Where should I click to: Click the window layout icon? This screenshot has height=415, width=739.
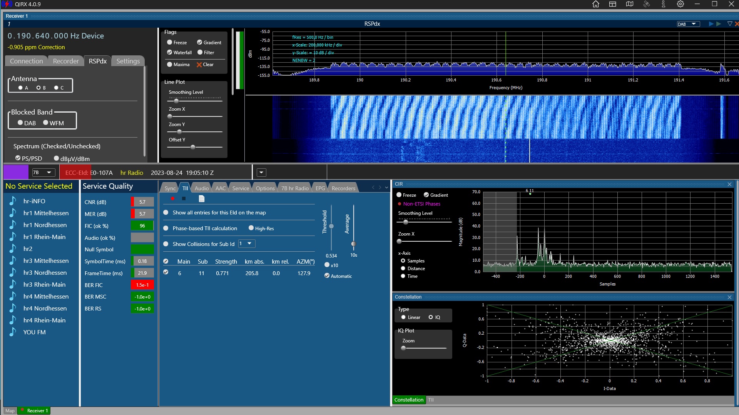click(x=613, y=4)
